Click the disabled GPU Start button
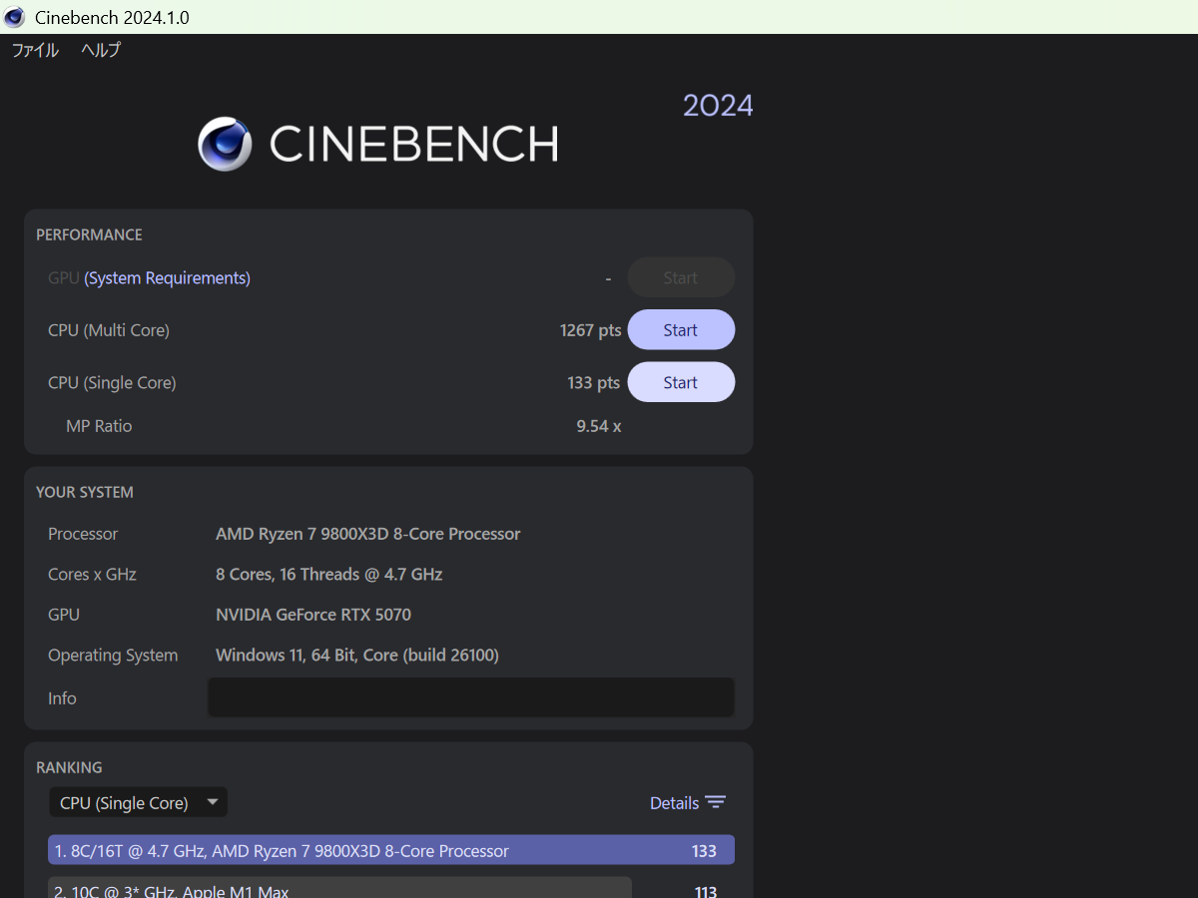This screenshot has height=898, width=1198. [681, 278]
